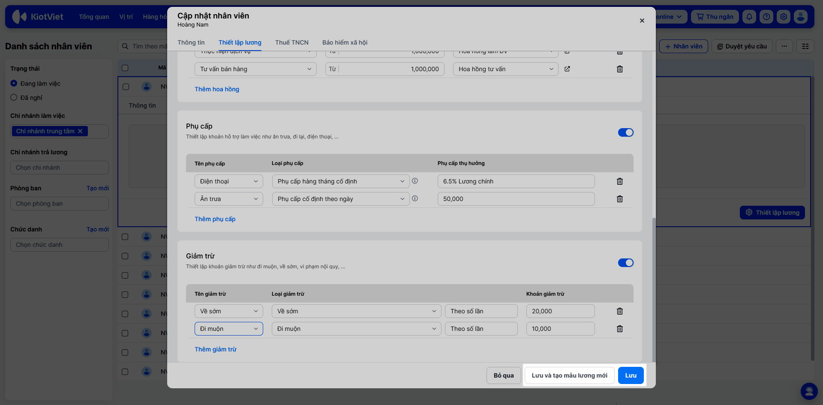Turn off the Giảm trừ toggle

[x=626, y=263]
